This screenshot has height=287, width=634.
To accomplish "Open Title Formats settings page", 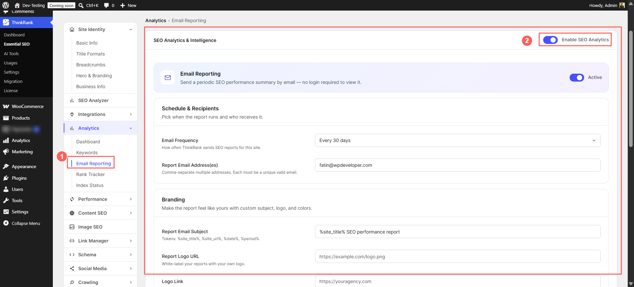I will click(x=90, y=54).
